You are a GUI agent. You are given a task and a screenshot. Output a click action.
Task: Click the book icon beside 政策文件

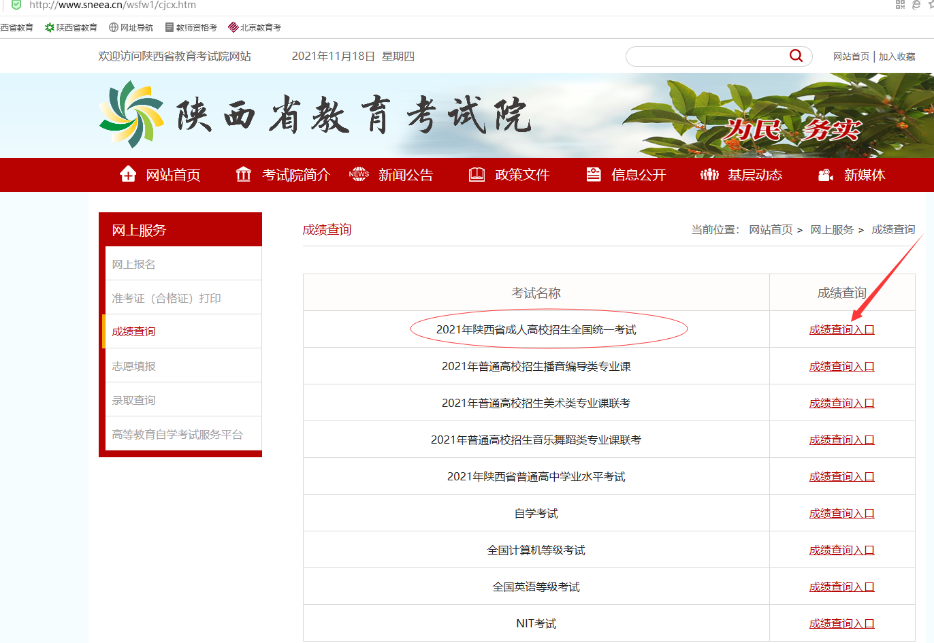pyautogui.click(x=477, y=175)
